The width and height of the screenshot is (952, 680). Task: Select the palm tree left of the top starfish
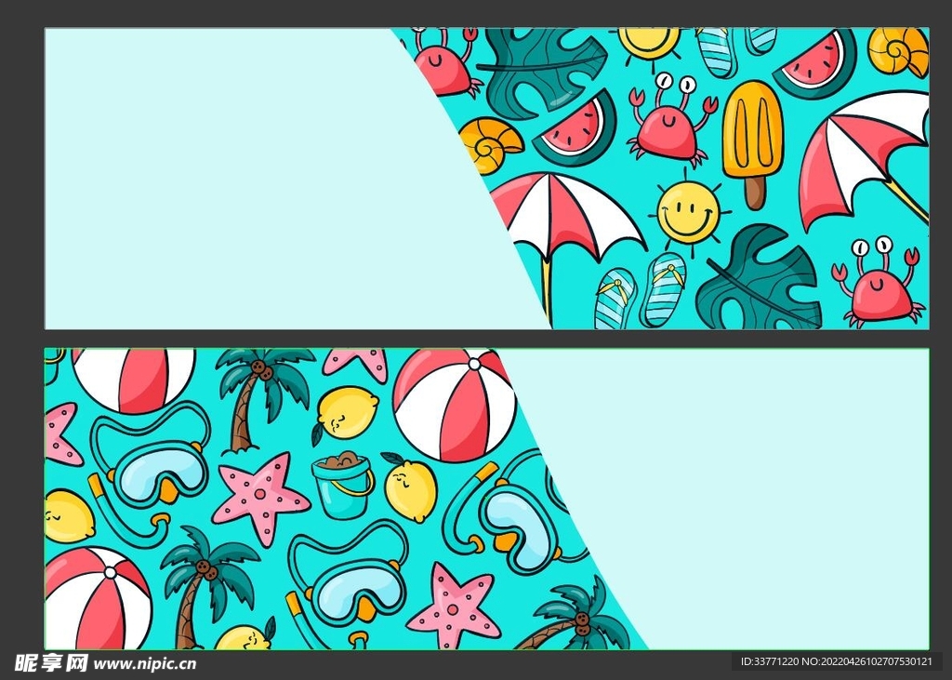[x=257, y=394]
